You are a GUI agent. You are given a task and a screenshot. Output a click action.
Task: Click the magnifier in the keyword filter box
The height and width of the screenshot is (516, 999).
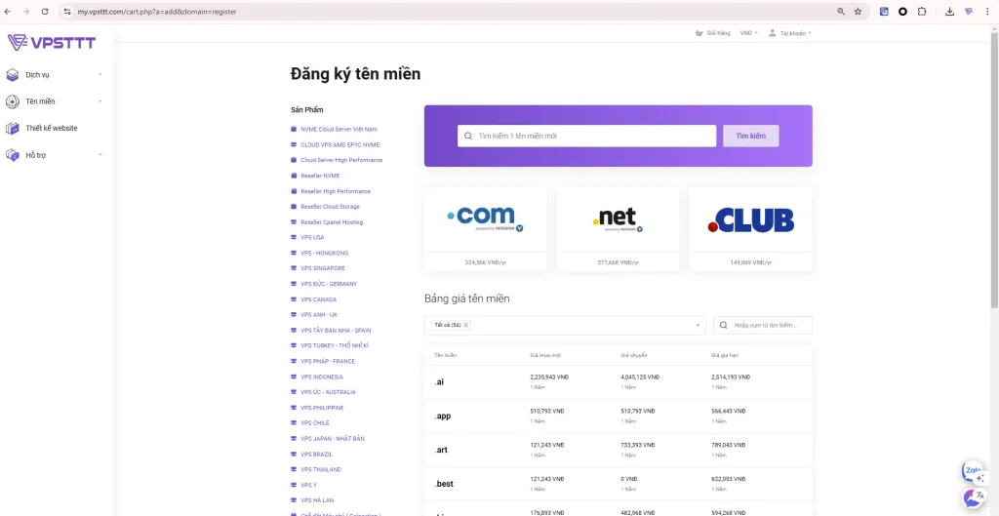tap(724, 325)
